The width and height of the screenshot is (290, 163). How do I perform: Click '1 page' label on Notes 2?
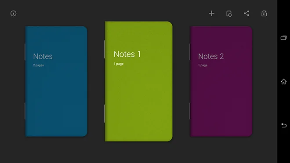pos(203,65)
